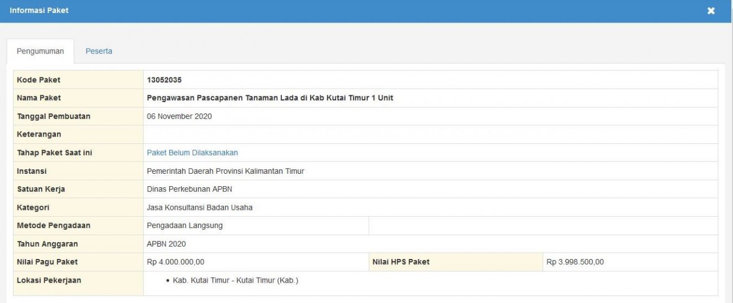Click package code 13052035
733x303 pixels.
[164, 80]
